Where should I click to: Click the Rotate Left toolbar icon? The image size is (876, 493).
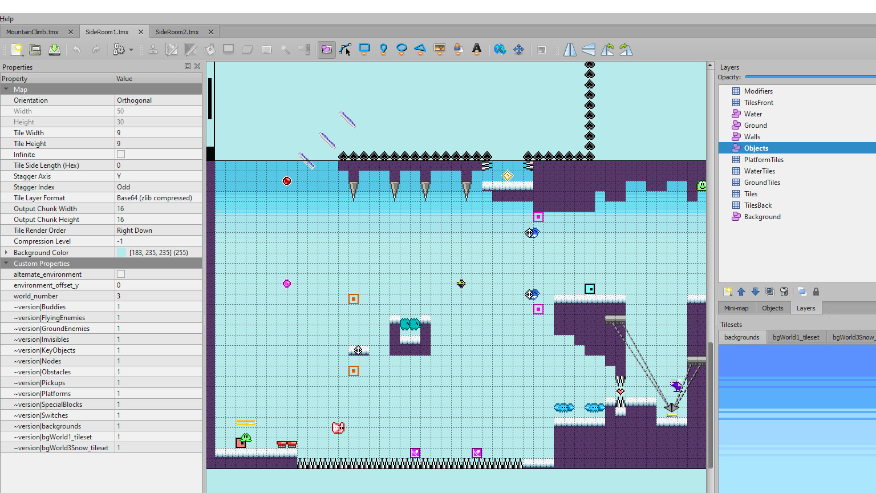(x=607, y=50)
